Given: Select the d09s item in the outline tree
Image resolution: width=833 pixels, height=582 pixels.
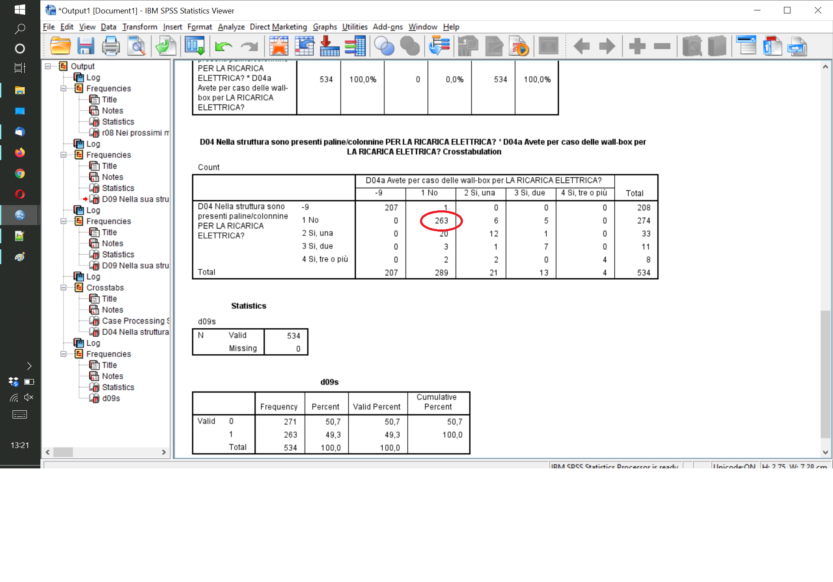Looking at the screenshot, I should (111, 398).
